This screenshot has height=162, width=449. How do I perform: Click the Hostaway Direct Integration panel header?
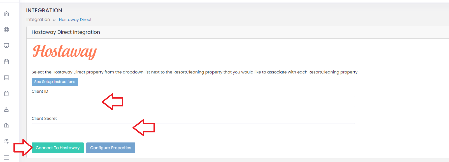click(66, 32)
